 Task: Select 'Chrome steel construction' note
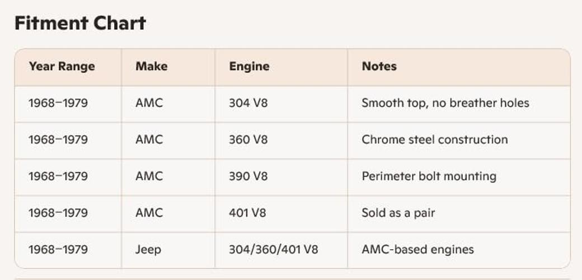(435, 139)
